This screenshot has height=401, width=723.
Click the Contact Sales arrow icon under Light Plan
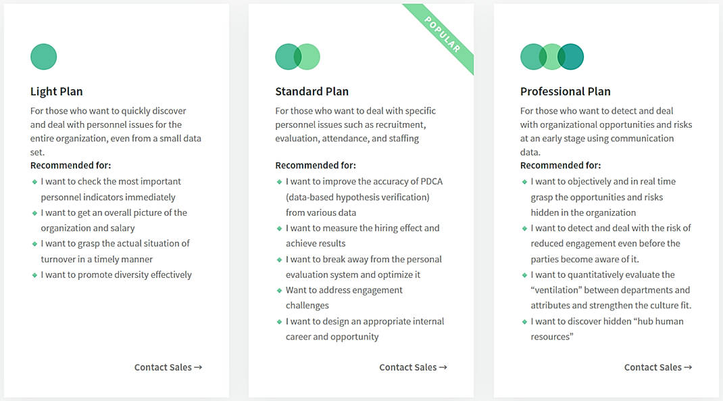pos(198,367)
